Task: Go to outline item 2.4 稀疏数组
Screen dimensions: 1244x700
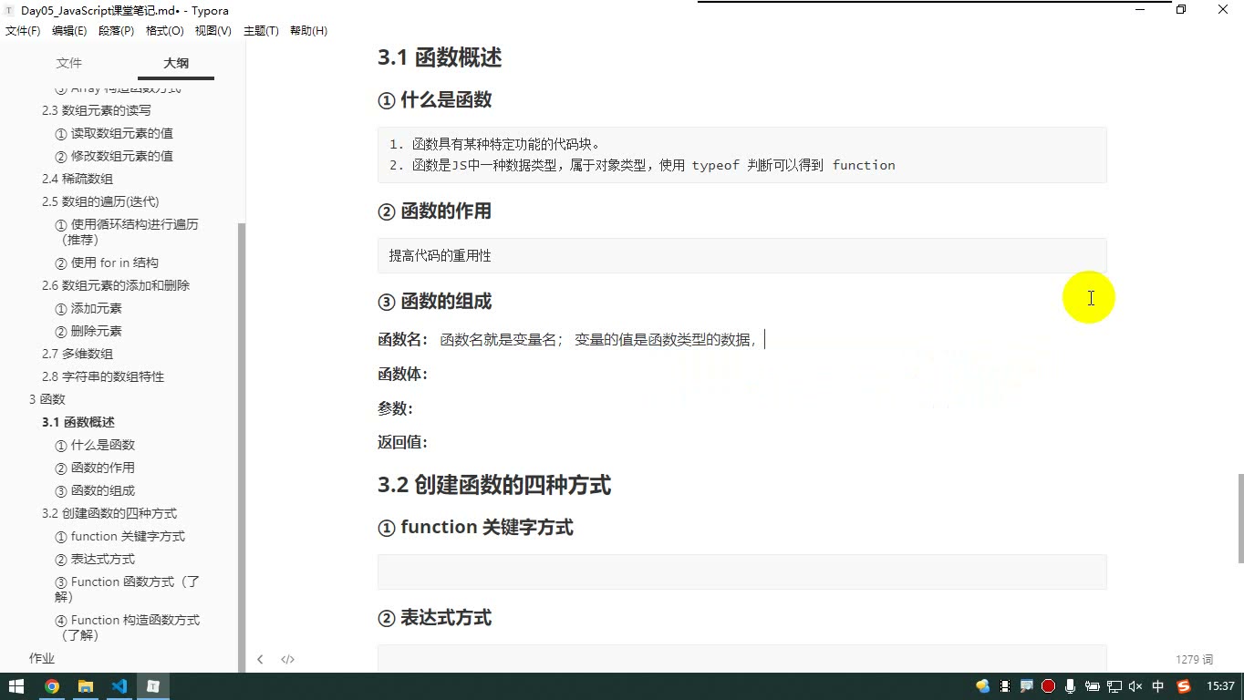Action: [78, 179]
